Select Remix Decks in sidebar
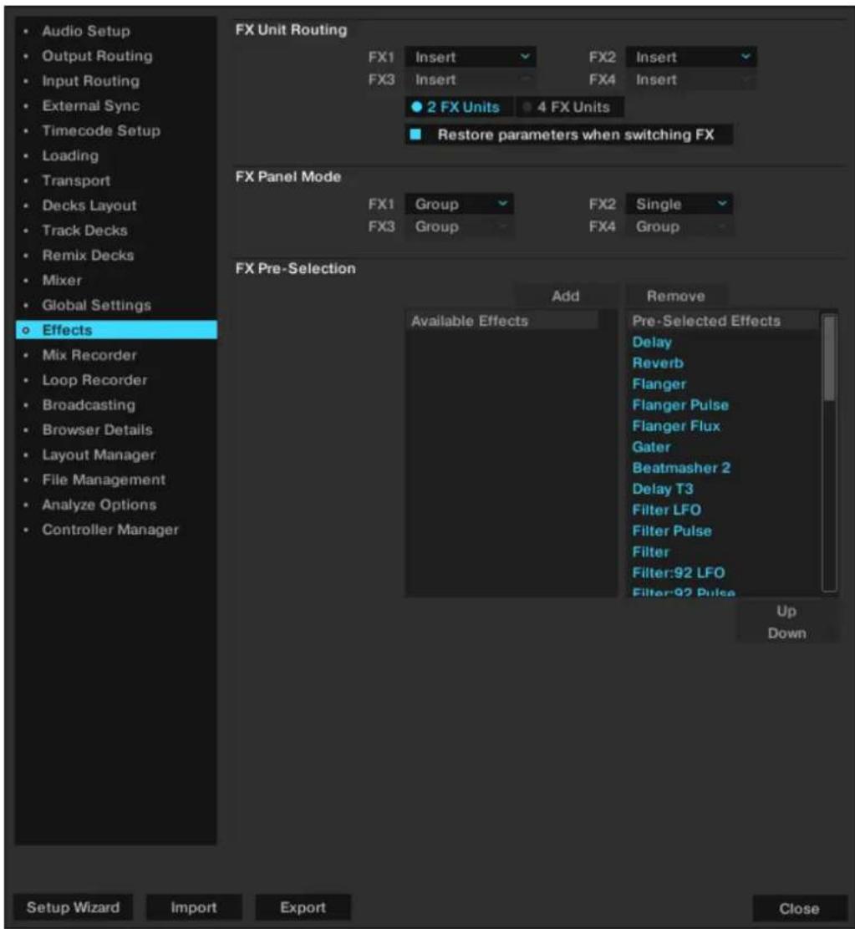 (x=116, y=255)
